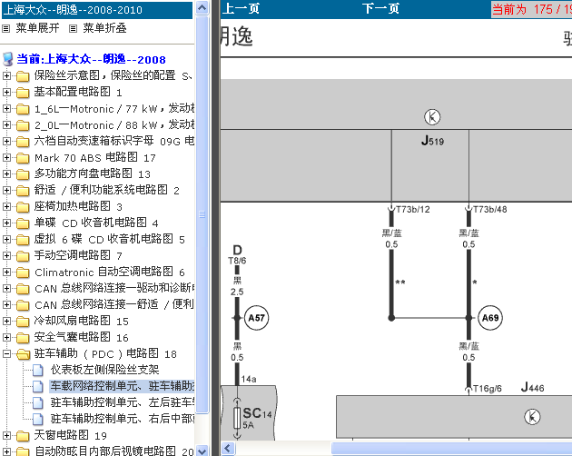This screenshot has width=572, height=456.
Task: Click the diagram horizontal scroll left arrow
Action: (228, 448)
